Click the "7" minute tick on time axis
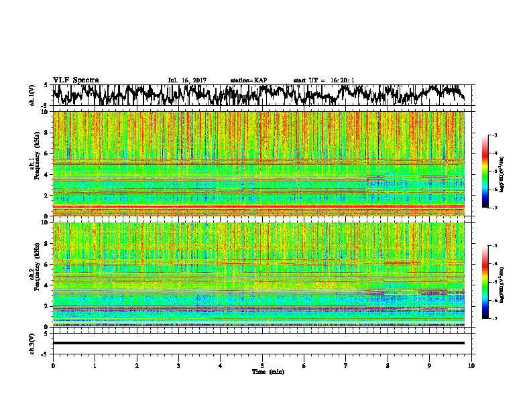This screenshot has width=531, height=410. click(346, 366)
